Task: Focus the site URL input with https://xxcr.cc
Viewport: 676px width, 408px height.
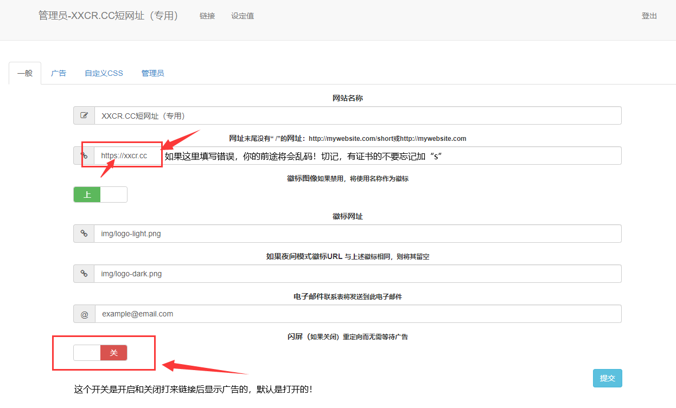Action: click(x=358, y=156)
